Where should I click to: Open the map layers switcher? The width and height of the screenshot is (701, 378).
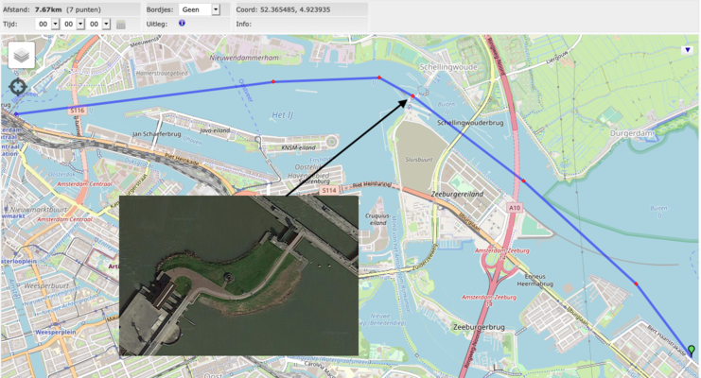click(22, 56)
